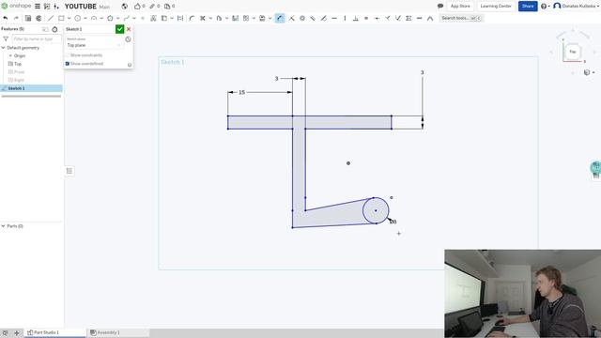Click the Filter by name or type field
Image resolution: width=601 pixels, height=338 pixels.
[x=37, y=39]
